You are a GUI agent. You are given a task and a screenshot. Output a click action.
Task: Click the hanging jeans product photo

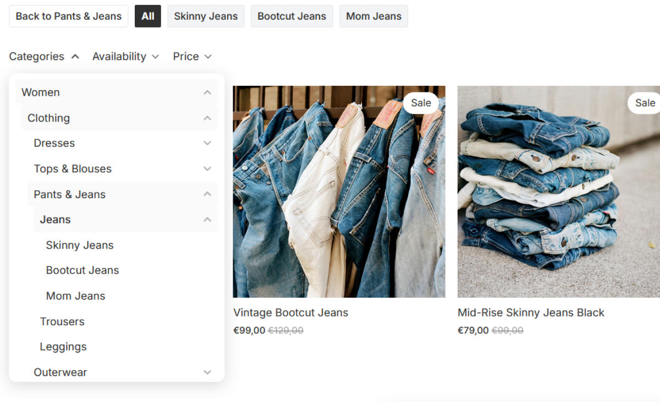coord(339,191)
